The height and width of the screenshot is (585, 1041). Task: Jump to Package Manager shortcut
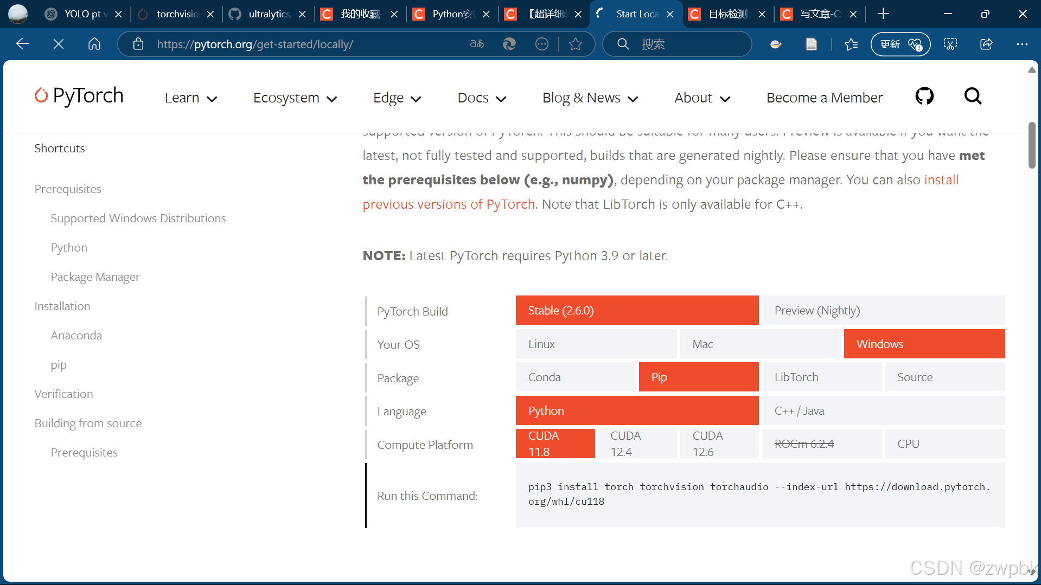pos(95,277)
